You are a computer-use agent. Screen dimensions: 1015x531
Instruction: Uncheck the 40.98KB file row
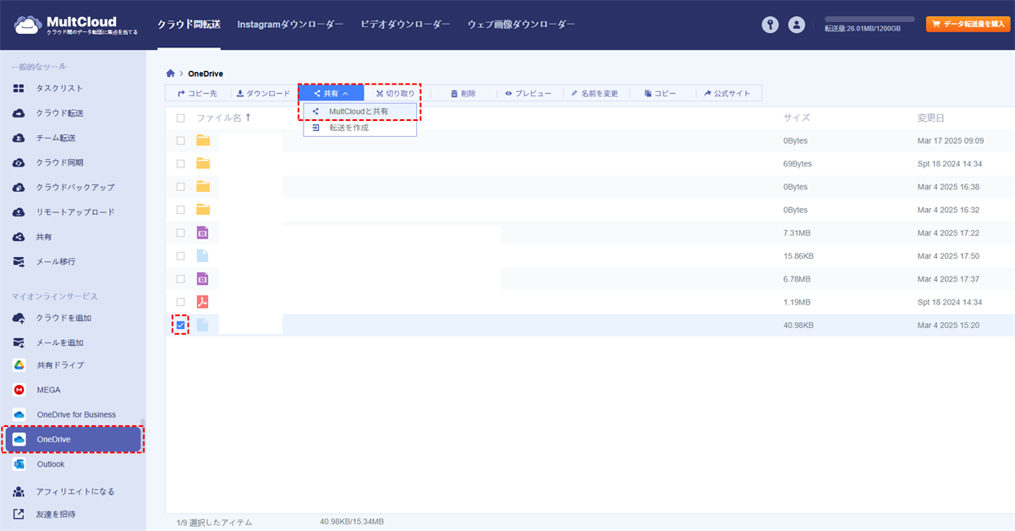(180, 325)
